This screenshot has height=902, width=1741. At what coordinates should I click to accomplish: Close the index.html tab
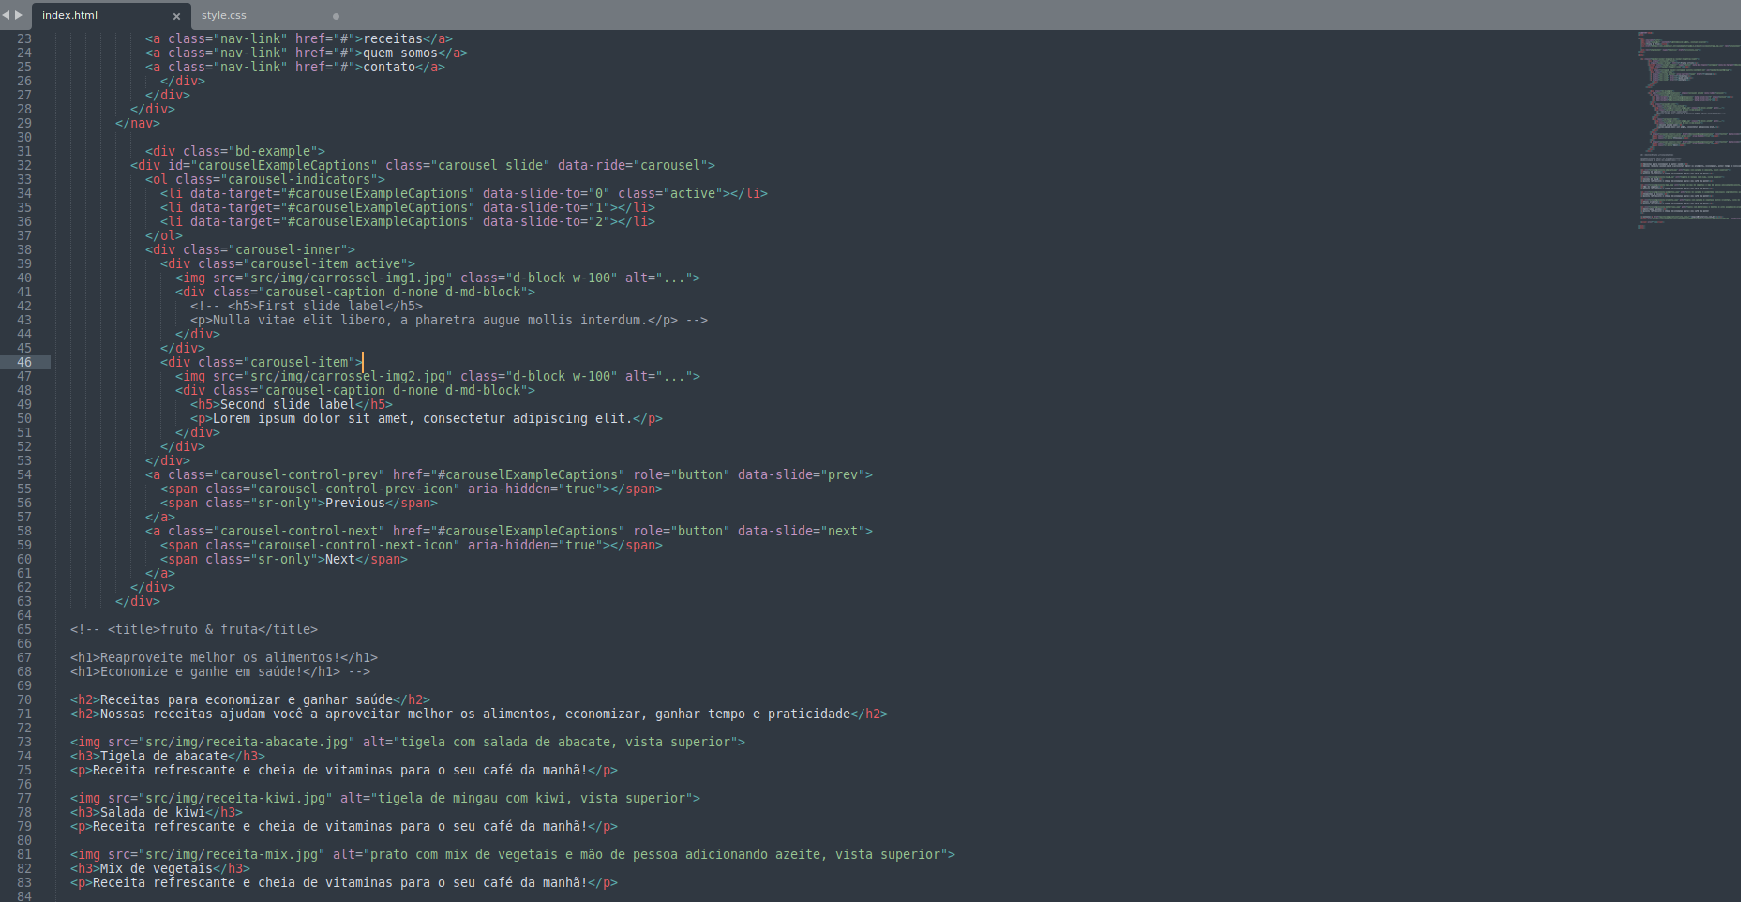[x=176, y=16]
